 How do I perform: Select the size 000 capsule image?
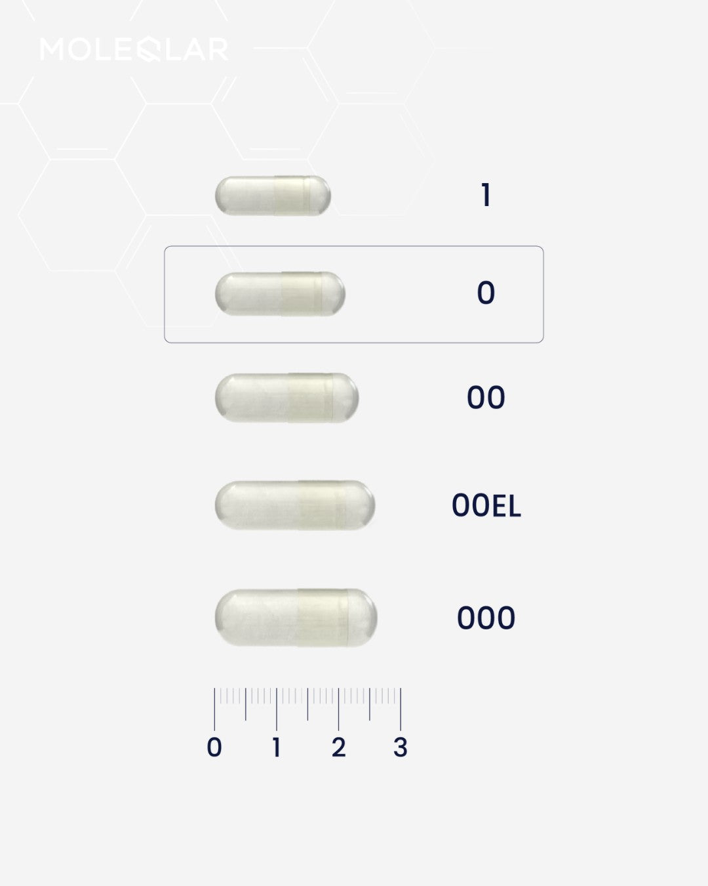296,618
